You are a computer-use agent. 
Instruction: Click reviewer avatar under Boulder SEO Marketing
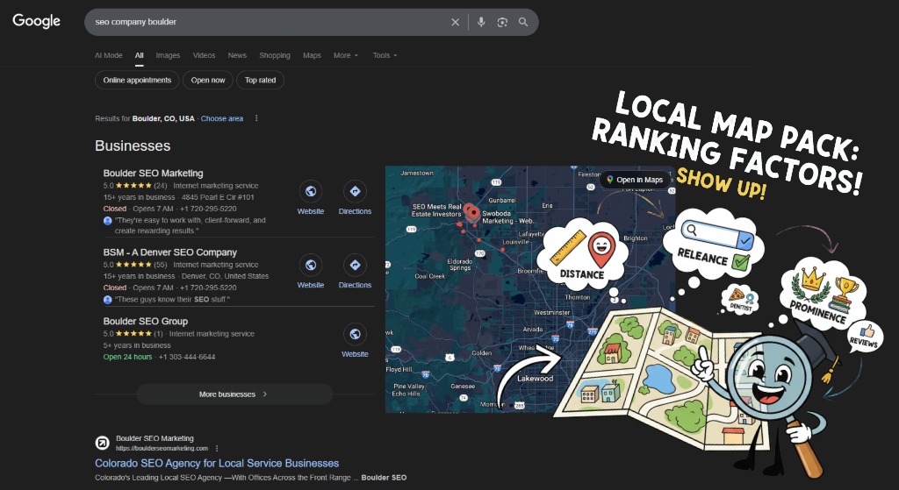(x=108, y=220)
